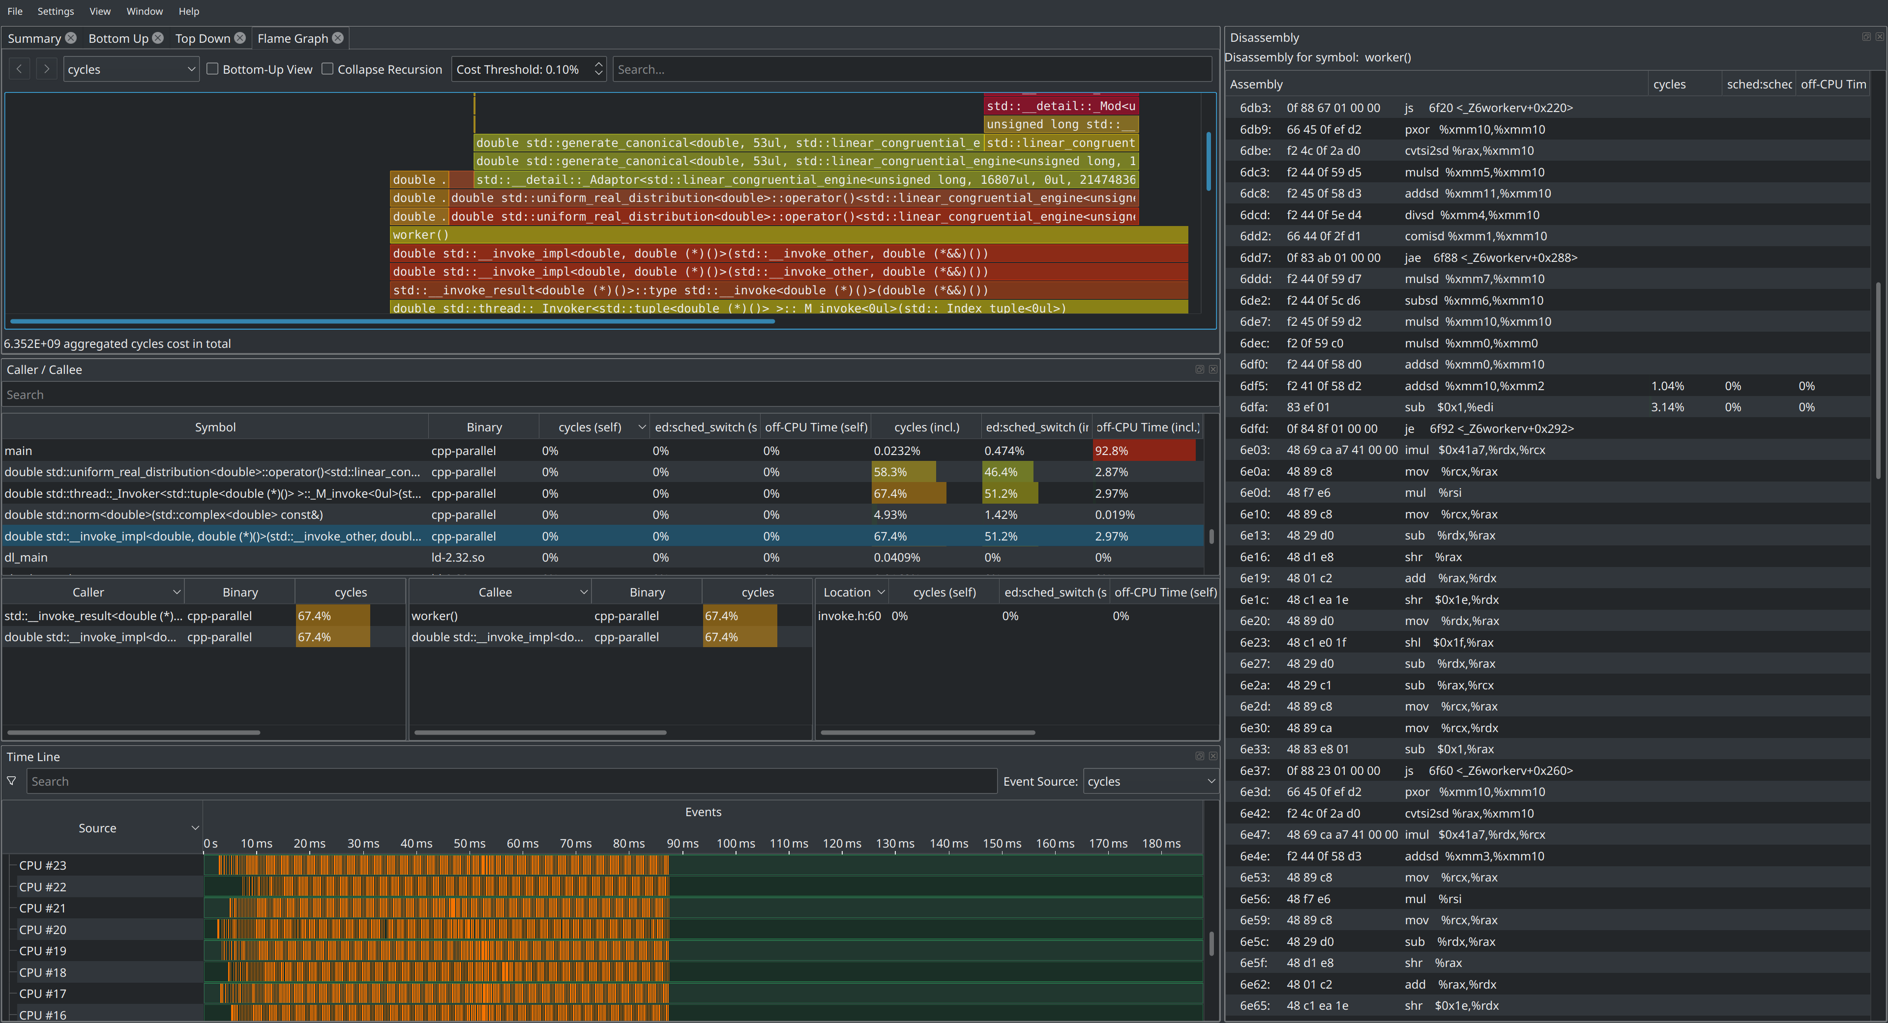
Task: Increase the Cost Threshold with the up arrow
Action: 598,64
